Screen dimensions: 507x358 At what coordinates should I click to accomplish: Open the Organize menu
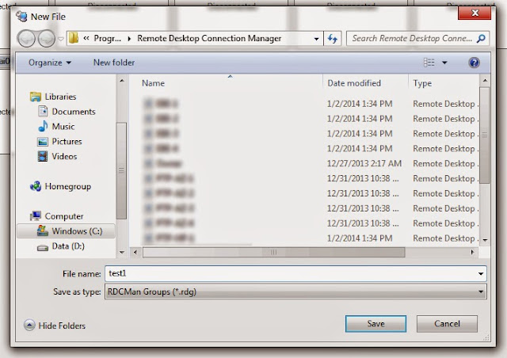click(x=50, y=63)
